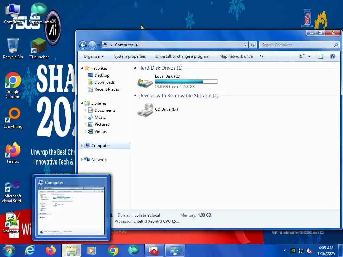Screen dimensions: 343x257
Task: Open Notepad++ desktop shortcut
Action: [x=12, y=223]
